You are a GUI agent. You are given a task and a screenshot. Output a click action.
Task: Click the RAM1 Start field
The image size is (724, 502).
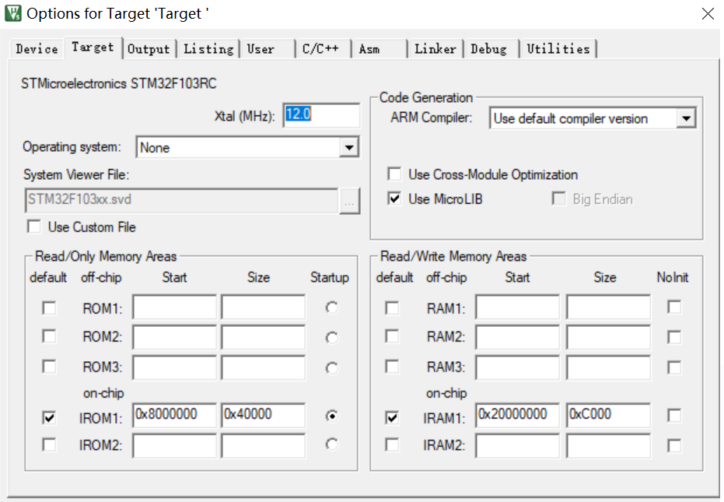tap(518, 307)
